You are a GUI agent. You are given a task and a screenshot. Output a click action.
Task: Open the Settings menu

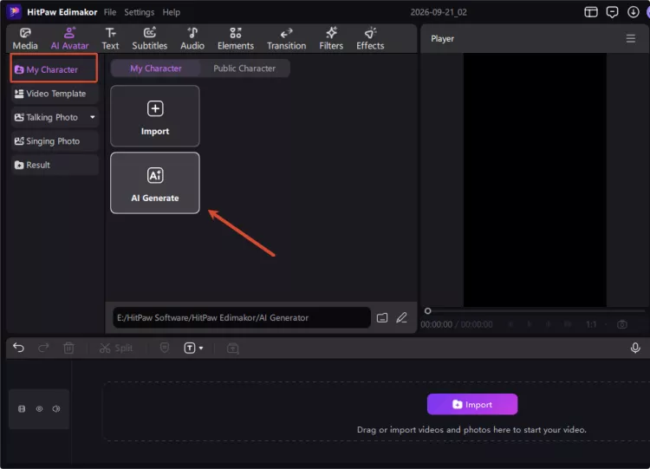(x=140, y=12)
